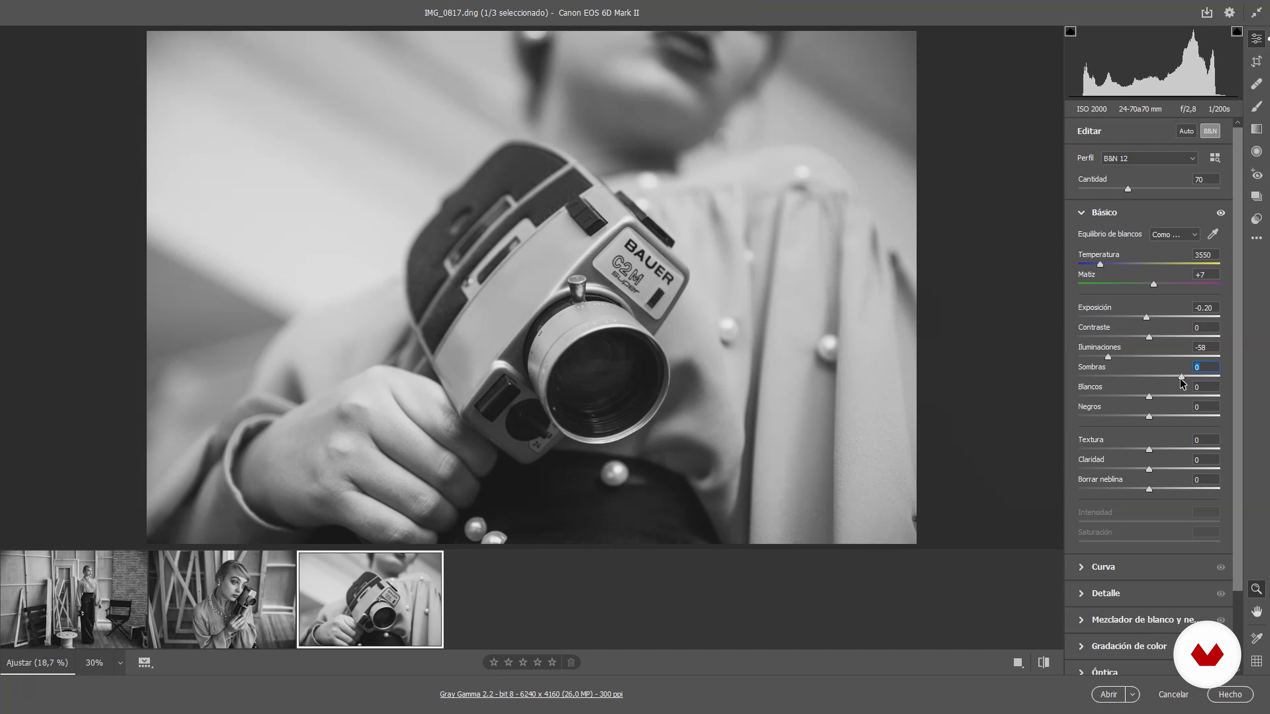Toggle visibility of Detalle panel edits
This screenshot has height=714, width=1270.
tap(1221, 594)
